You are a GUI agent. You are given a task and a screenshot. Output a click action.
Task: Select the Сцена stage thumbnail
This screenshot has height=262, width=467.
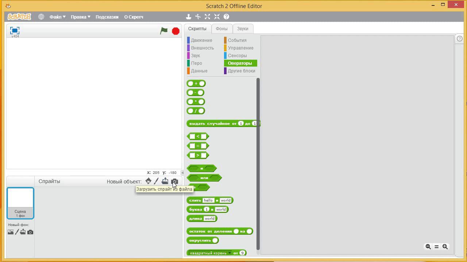click(20, 203)
